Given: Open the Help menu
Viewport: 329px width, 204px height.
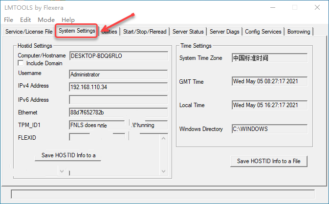Looking at the screenshot, I should [x=68, y=20].
